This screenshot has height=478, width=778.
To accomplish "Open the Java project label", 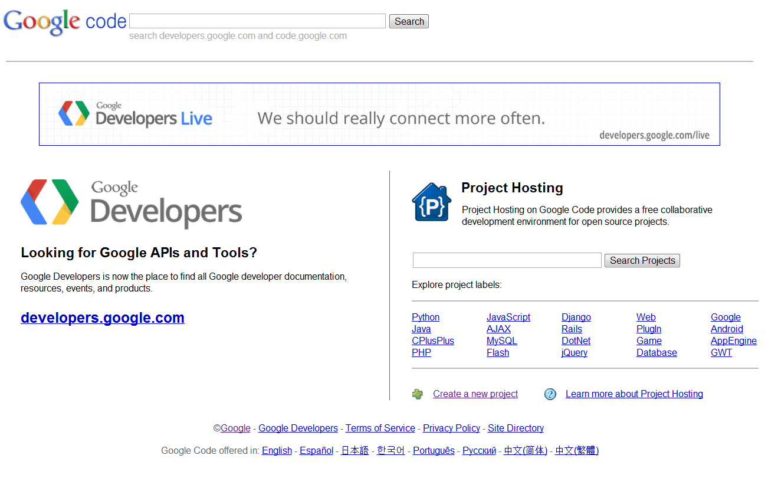I will pos(421,329).
